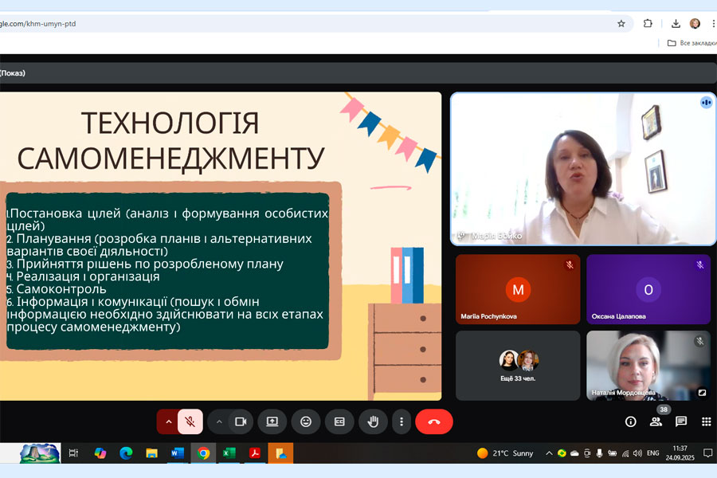Select Марія Бойко speaker video tile
Image resolution: width=717 pixels, height=478 pixels.
583,169
